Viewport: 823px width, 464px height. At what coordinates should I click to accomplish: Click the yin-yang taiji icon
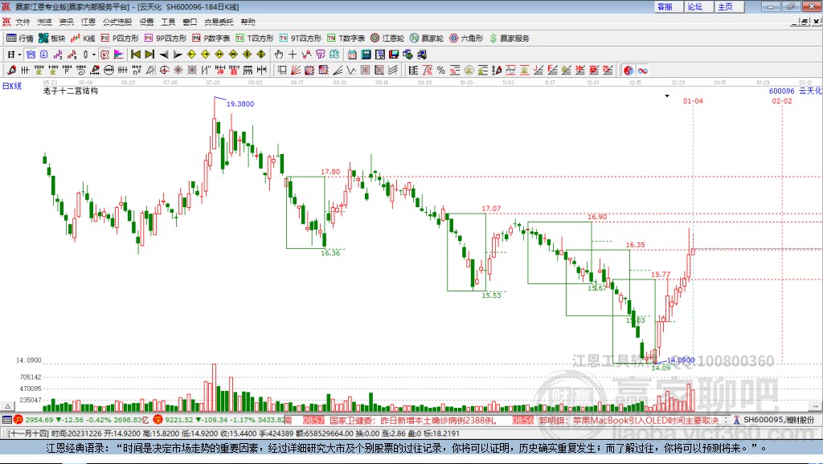(x=629, y=71)
